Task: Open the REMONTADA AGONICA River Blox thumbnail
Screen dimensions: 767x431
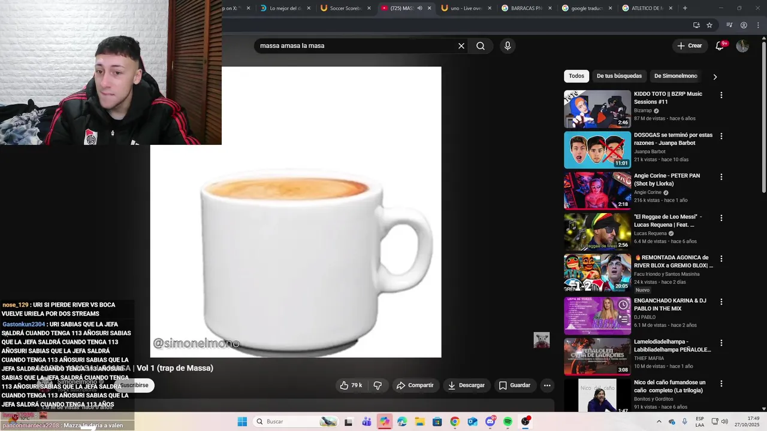Action: 597,272
